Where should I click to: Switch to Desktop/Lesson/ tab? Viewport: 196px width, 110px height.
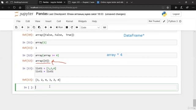pyautogui.click(x=24, y=2)
